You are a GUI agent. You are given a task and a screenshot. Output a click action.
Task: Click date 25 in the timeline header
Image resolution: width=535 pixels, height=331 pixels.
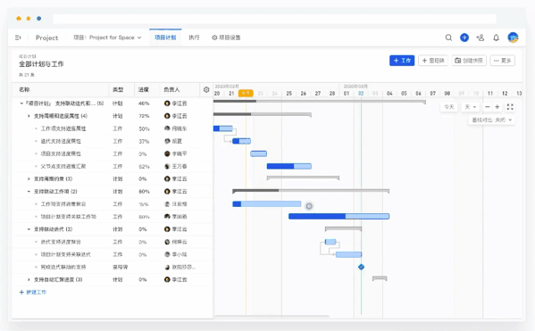289,94
